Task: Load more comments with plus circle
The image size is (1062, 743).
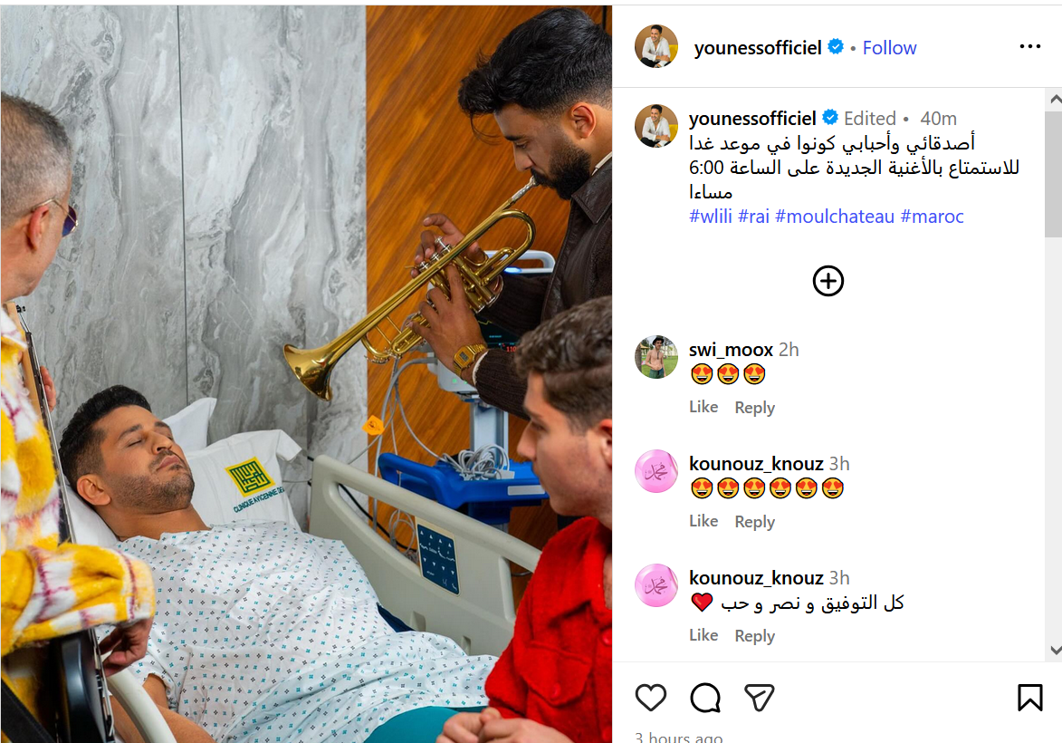Action: pos(828,281)
